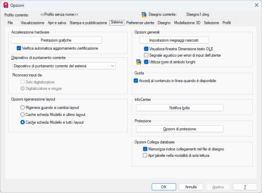This screenshot has height=193, width=262.
Task: Switch to the Visualizzazione tab
Action: [32, 23]
